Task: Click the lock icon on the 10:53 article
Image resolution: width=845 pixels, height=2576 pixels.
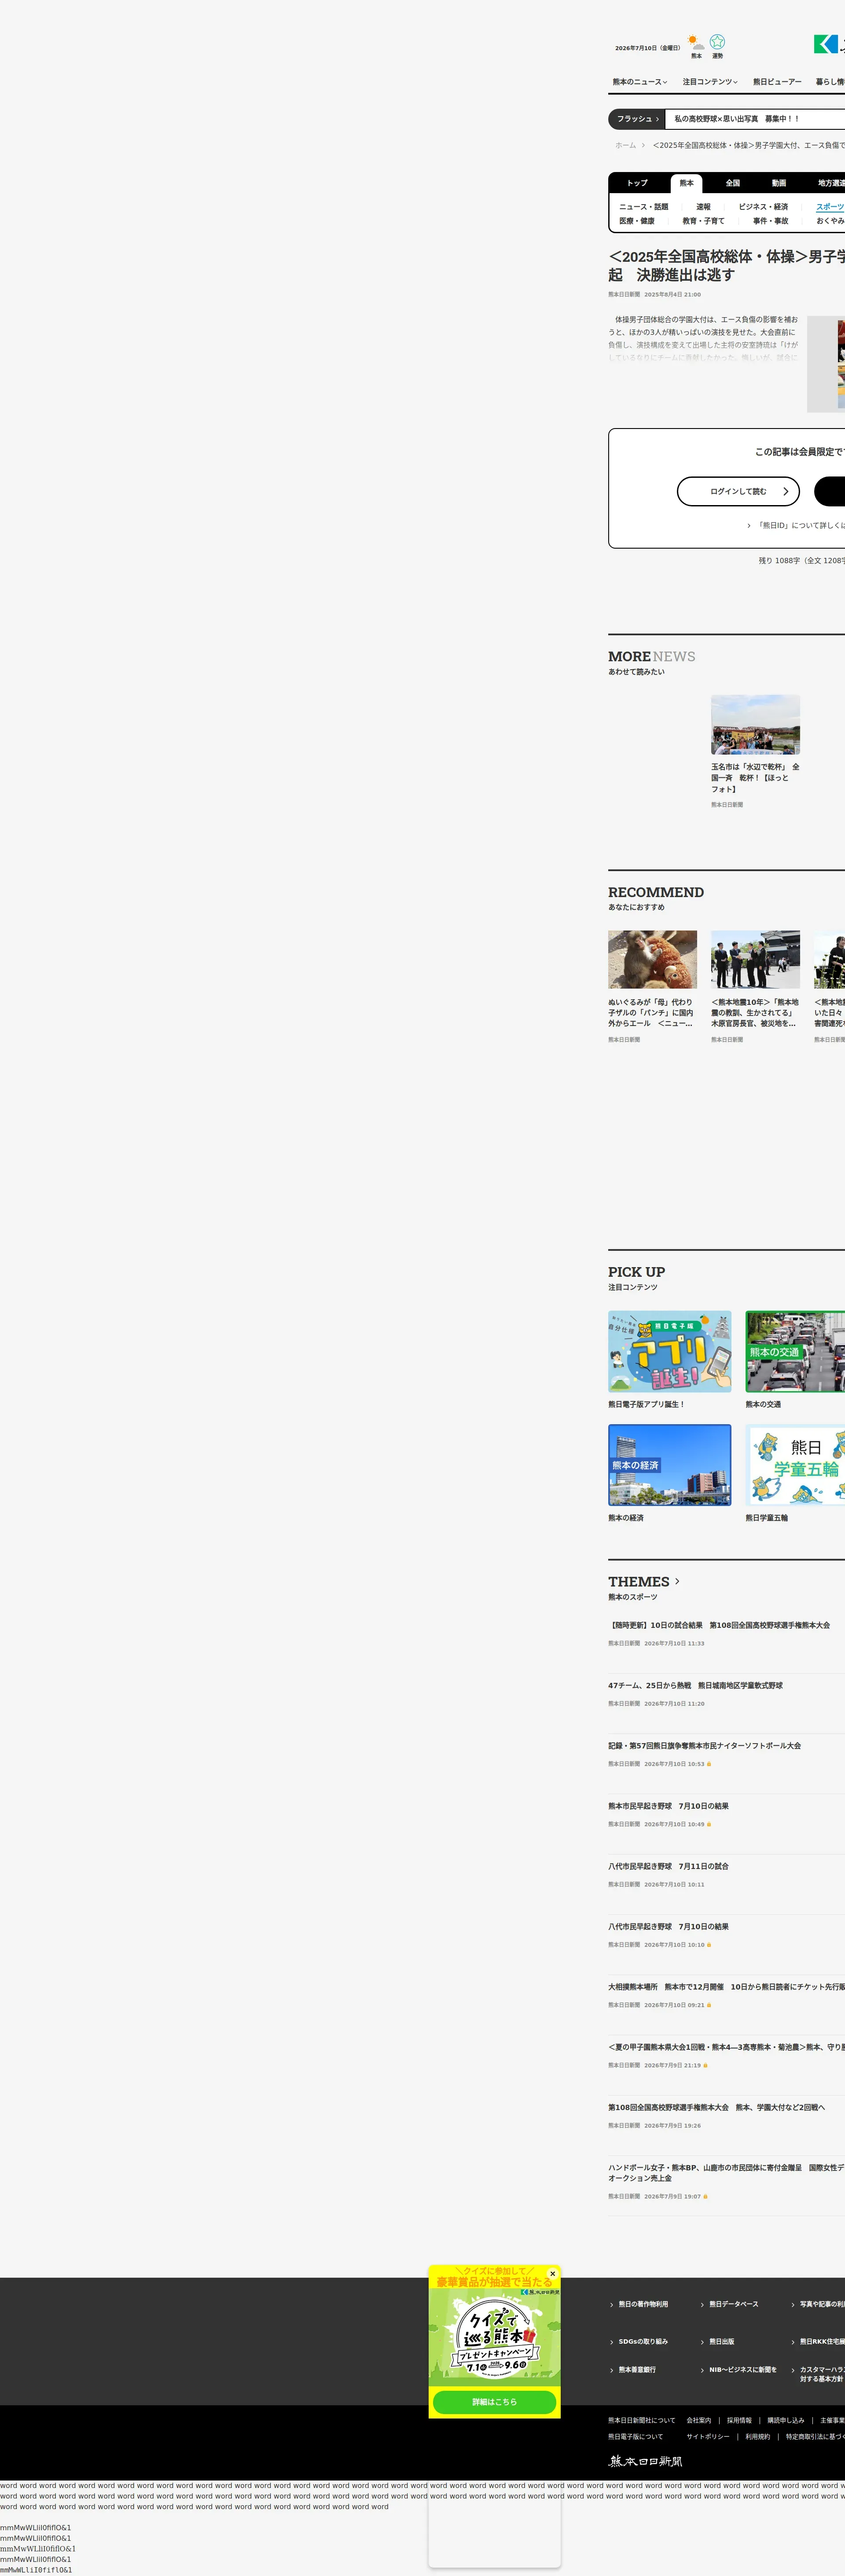Action: coord(709,1764)
